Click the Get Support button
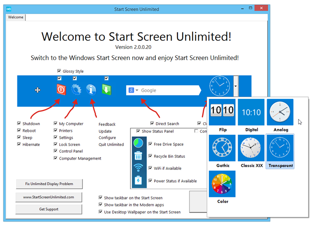Viewport: 320px width, 227px height. pos(48,209)
